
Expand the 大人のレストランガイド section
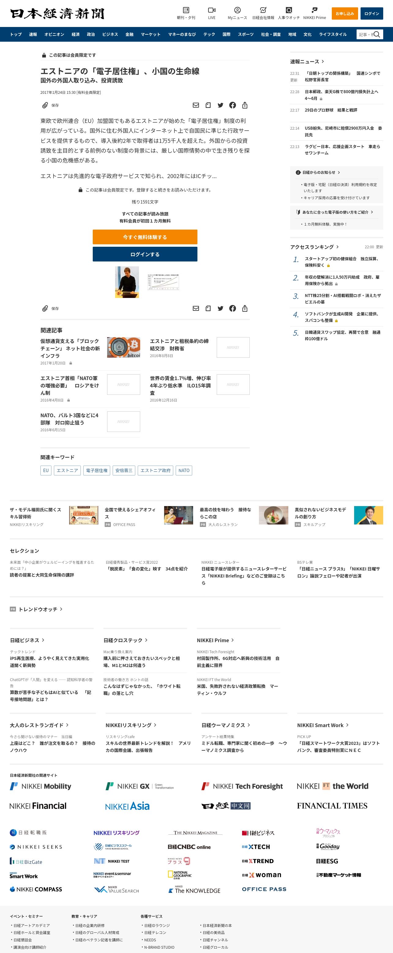[x=39, y=726]
